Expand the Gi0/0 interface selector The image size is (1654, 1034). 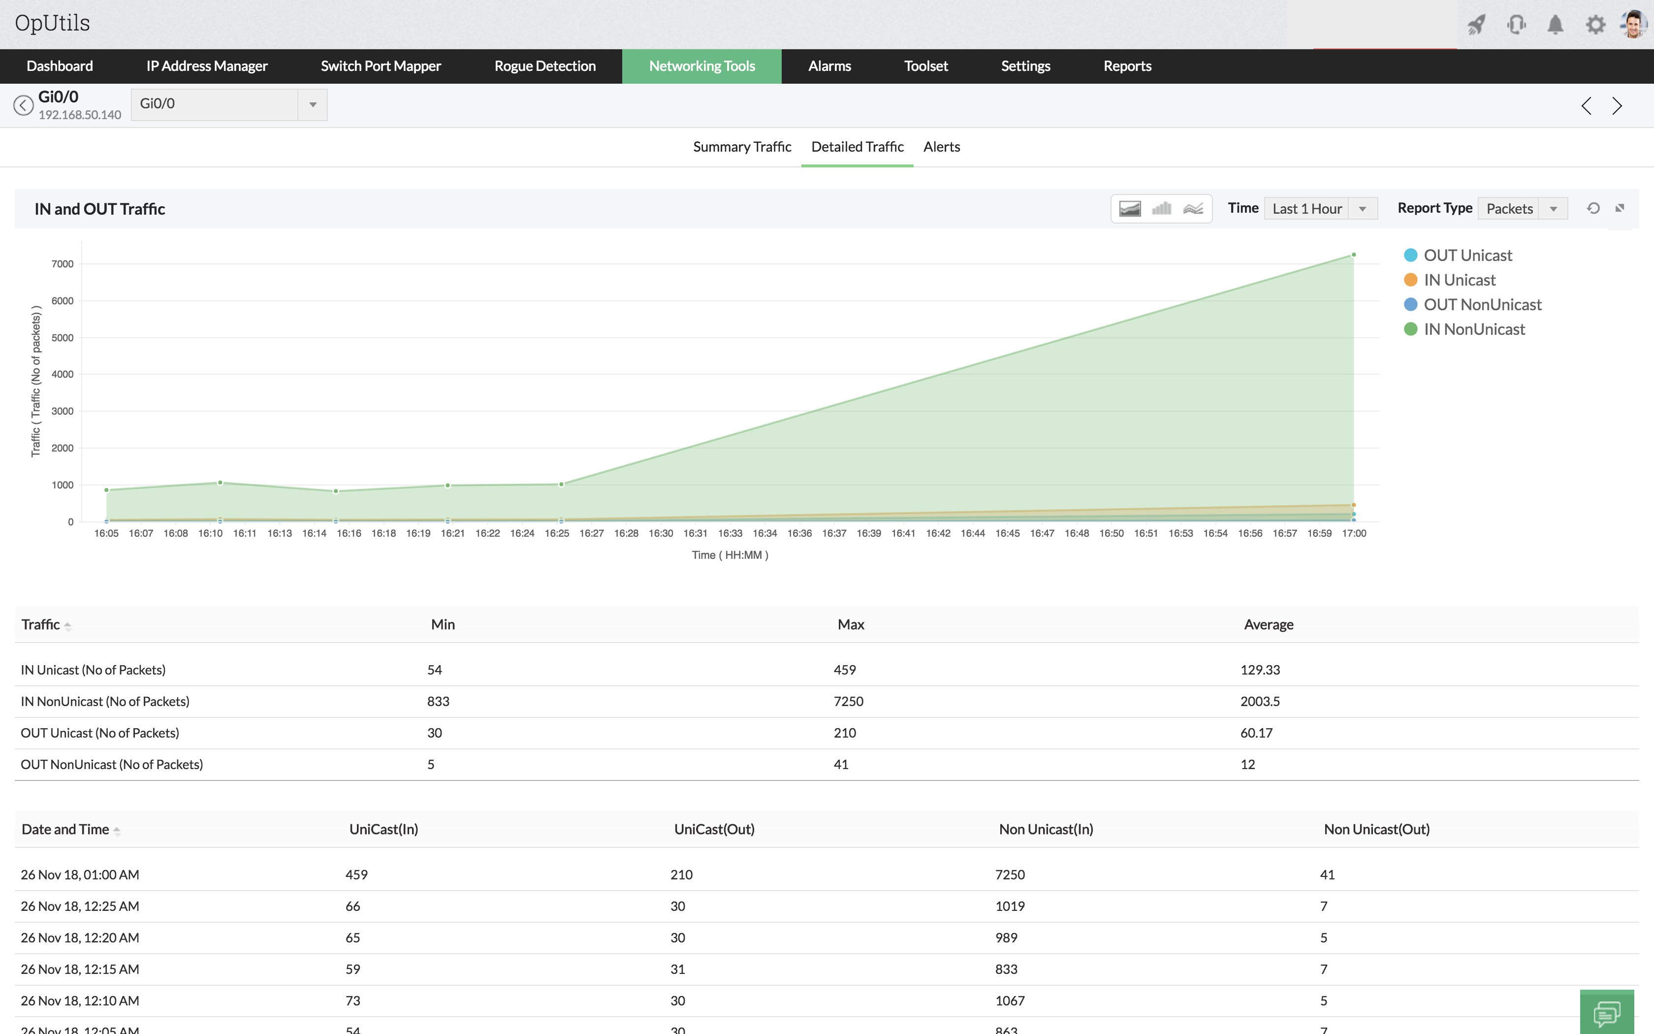(x=313, y=104)
